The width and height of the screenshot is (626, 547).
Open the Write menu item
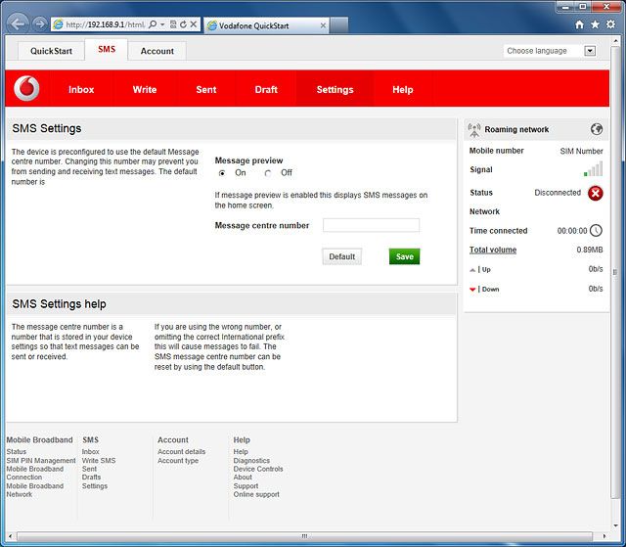(145, 89)
